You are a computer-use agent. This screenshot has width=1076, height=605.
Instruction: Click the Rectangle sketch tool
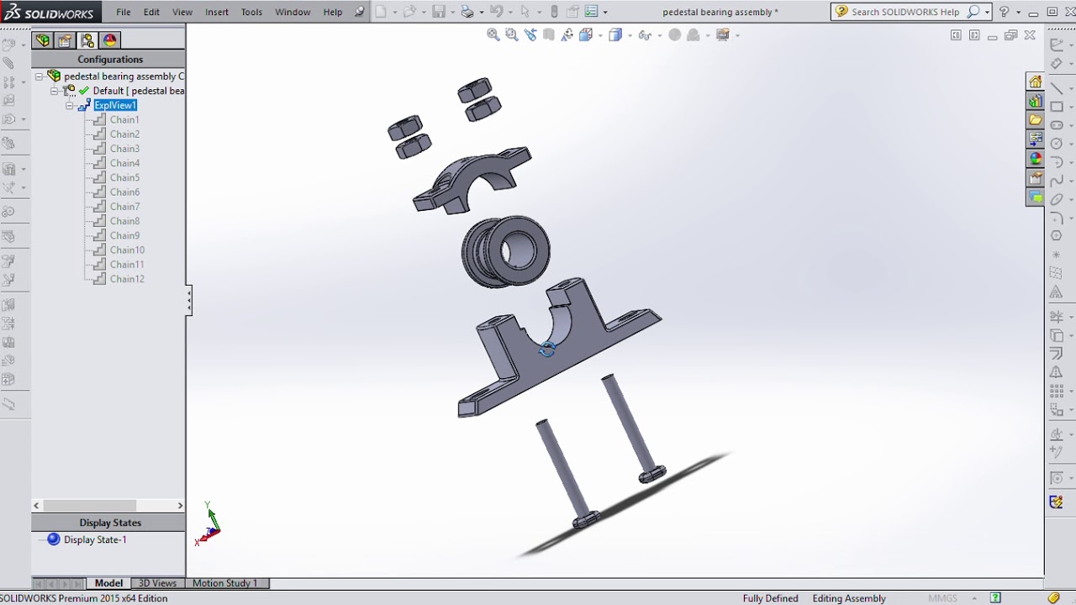pos(1057,107)
